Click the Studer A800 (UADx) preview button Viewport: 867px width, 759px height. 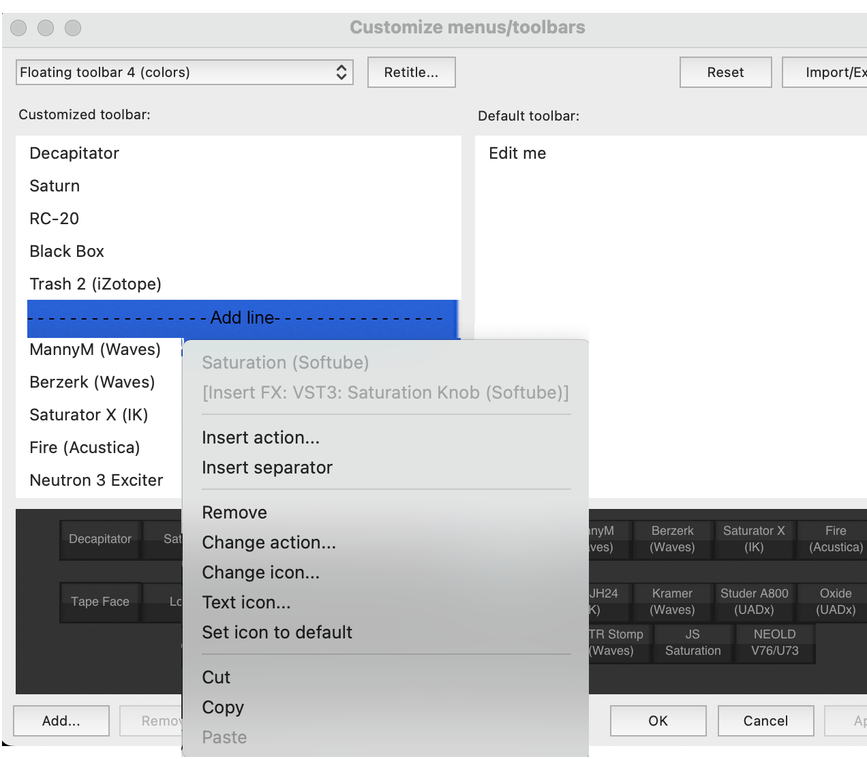[755, 602]
